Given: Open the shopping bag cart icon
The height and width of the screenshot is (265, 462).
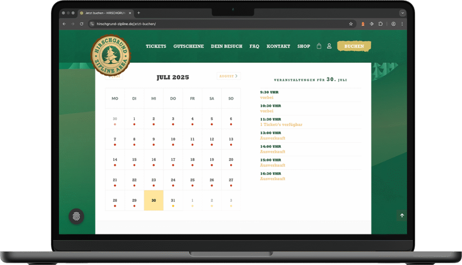Looking at the screenshot, I should click(x=319, y=46).
